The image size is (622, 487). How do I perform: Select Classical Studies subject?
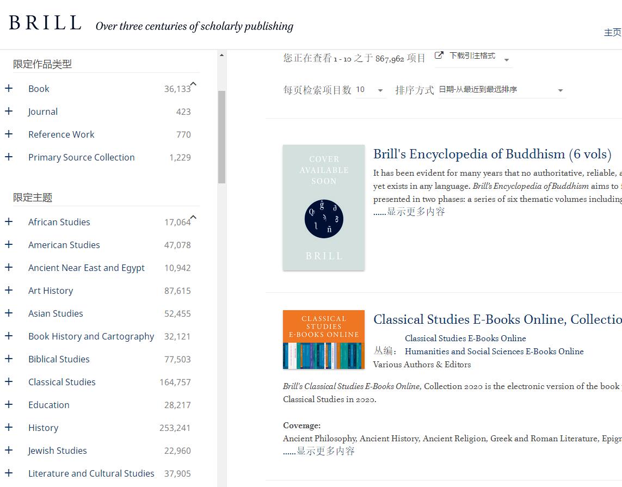point(62,383)
